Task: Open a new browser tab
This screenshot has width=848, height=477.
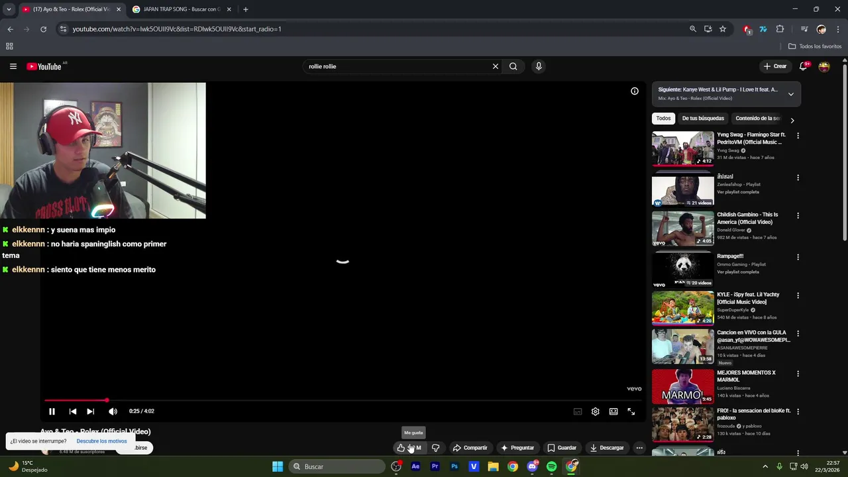Action: (245, 9)
